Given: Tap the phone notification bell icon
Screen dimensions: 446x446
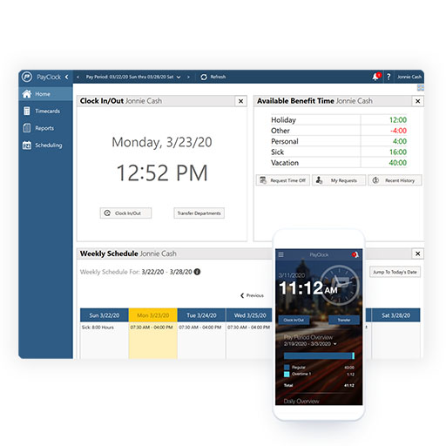Looking at the screenshot, I should pos(355,254).
